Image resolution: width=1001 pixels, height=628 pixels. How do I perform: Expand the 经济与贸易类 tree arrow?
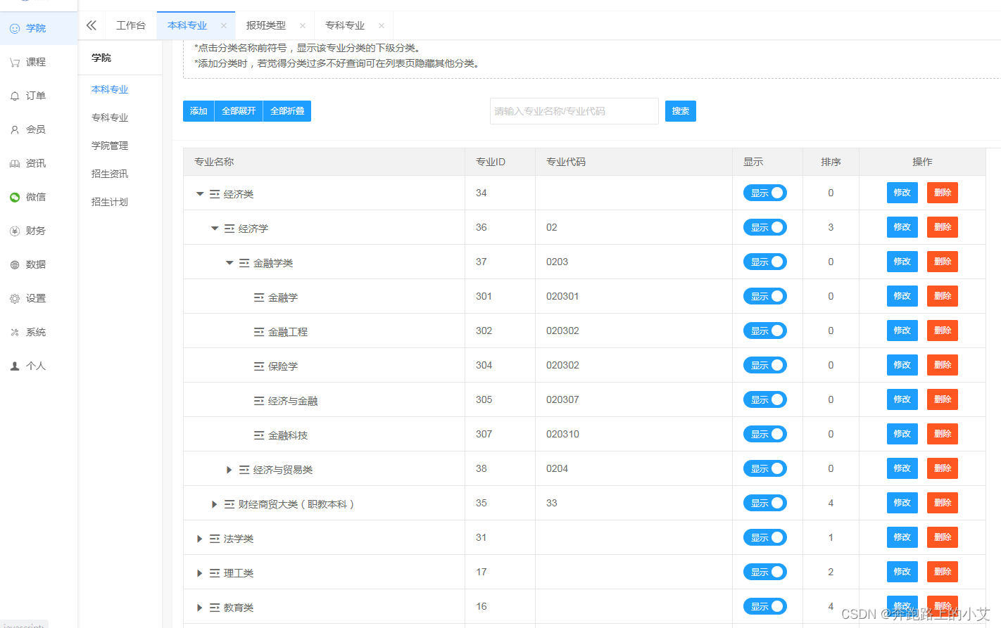coord(229,470)
